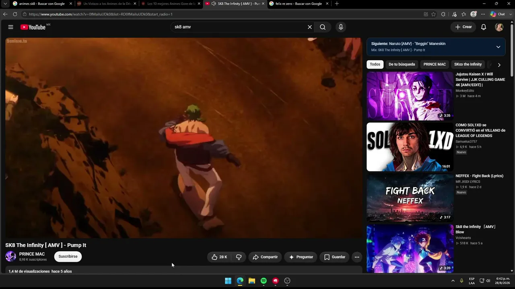Click the 'NEFFEX - Fight Back (Lyrics)' title
Image resolution: width=515 pixels, height=289 pixels.
coord(479,176)
